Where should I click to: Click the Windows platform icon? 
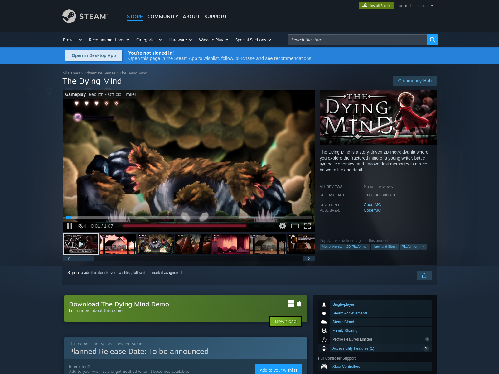click(291, 304)
